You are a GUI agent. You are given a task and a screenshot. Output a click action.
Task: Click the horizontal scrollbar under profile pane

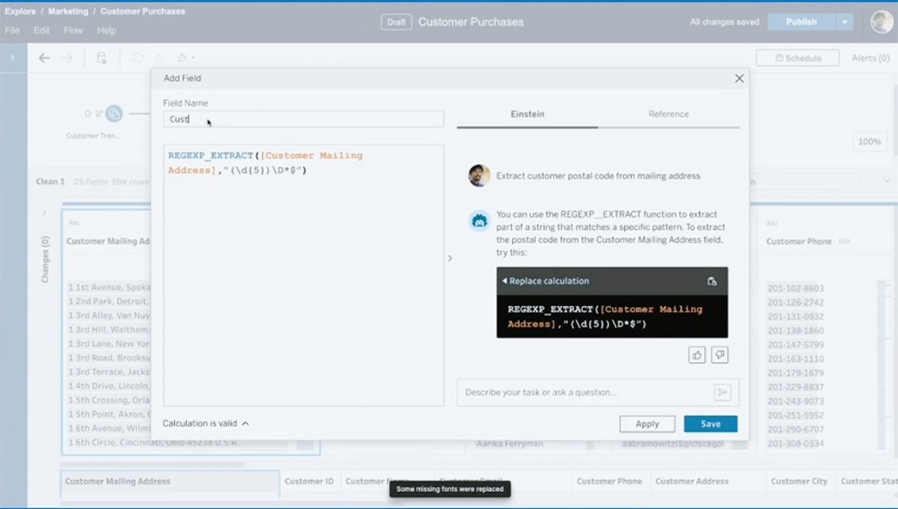(x=151, y=464)
